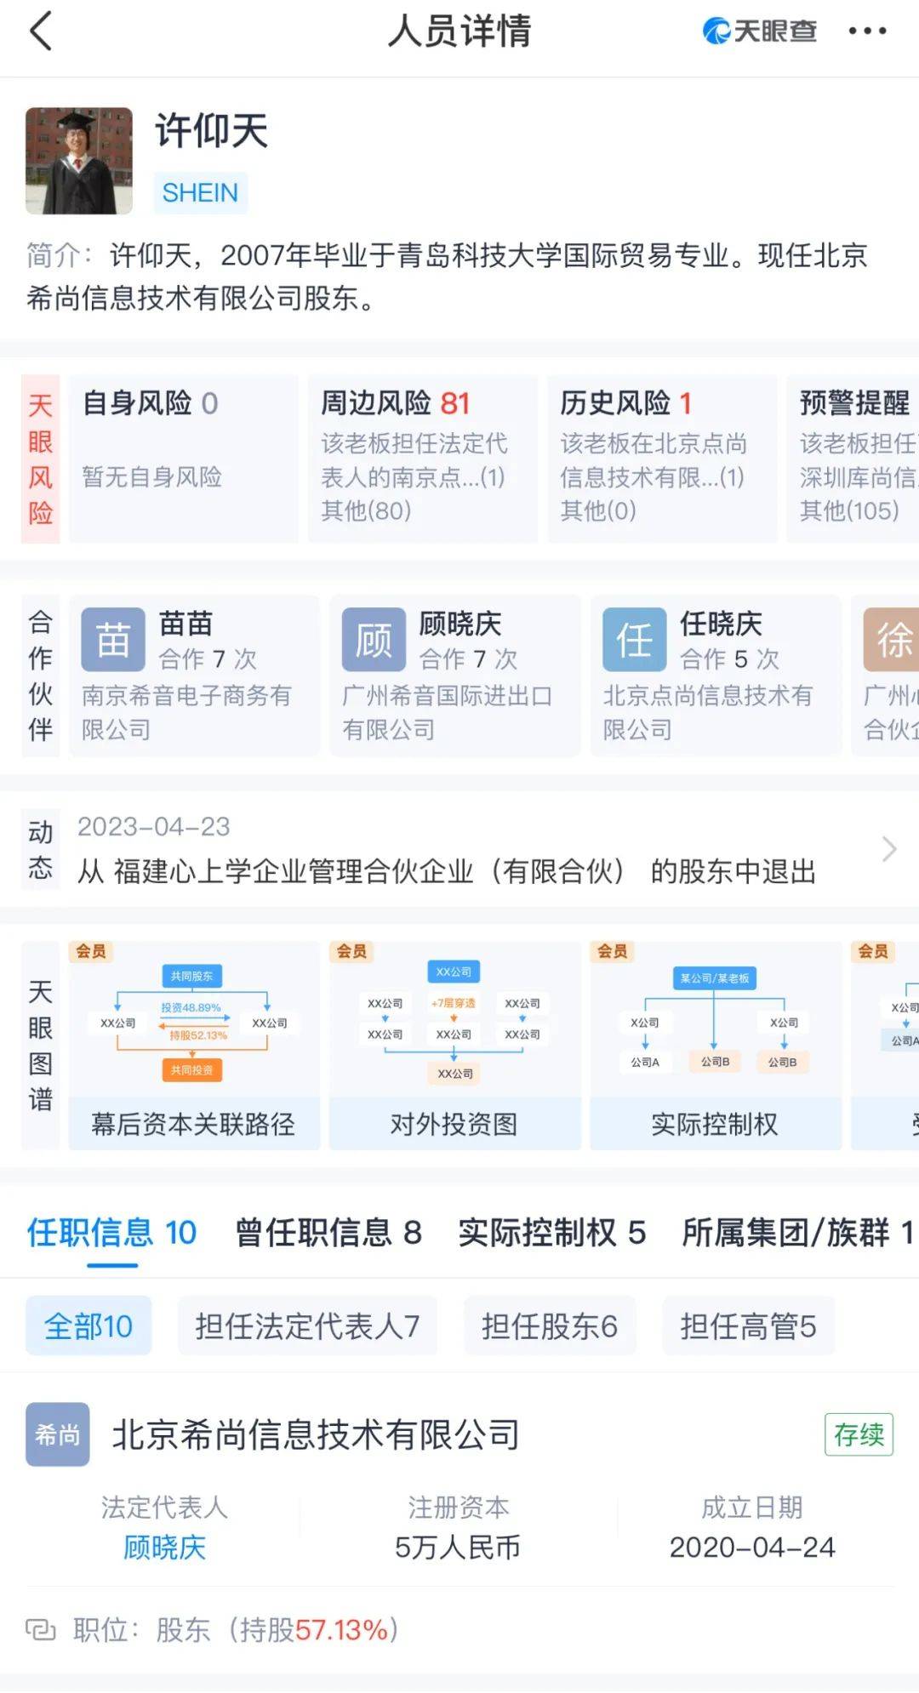
Task: Open the 历史风险 1 card
Action: [x=662, y=458]
